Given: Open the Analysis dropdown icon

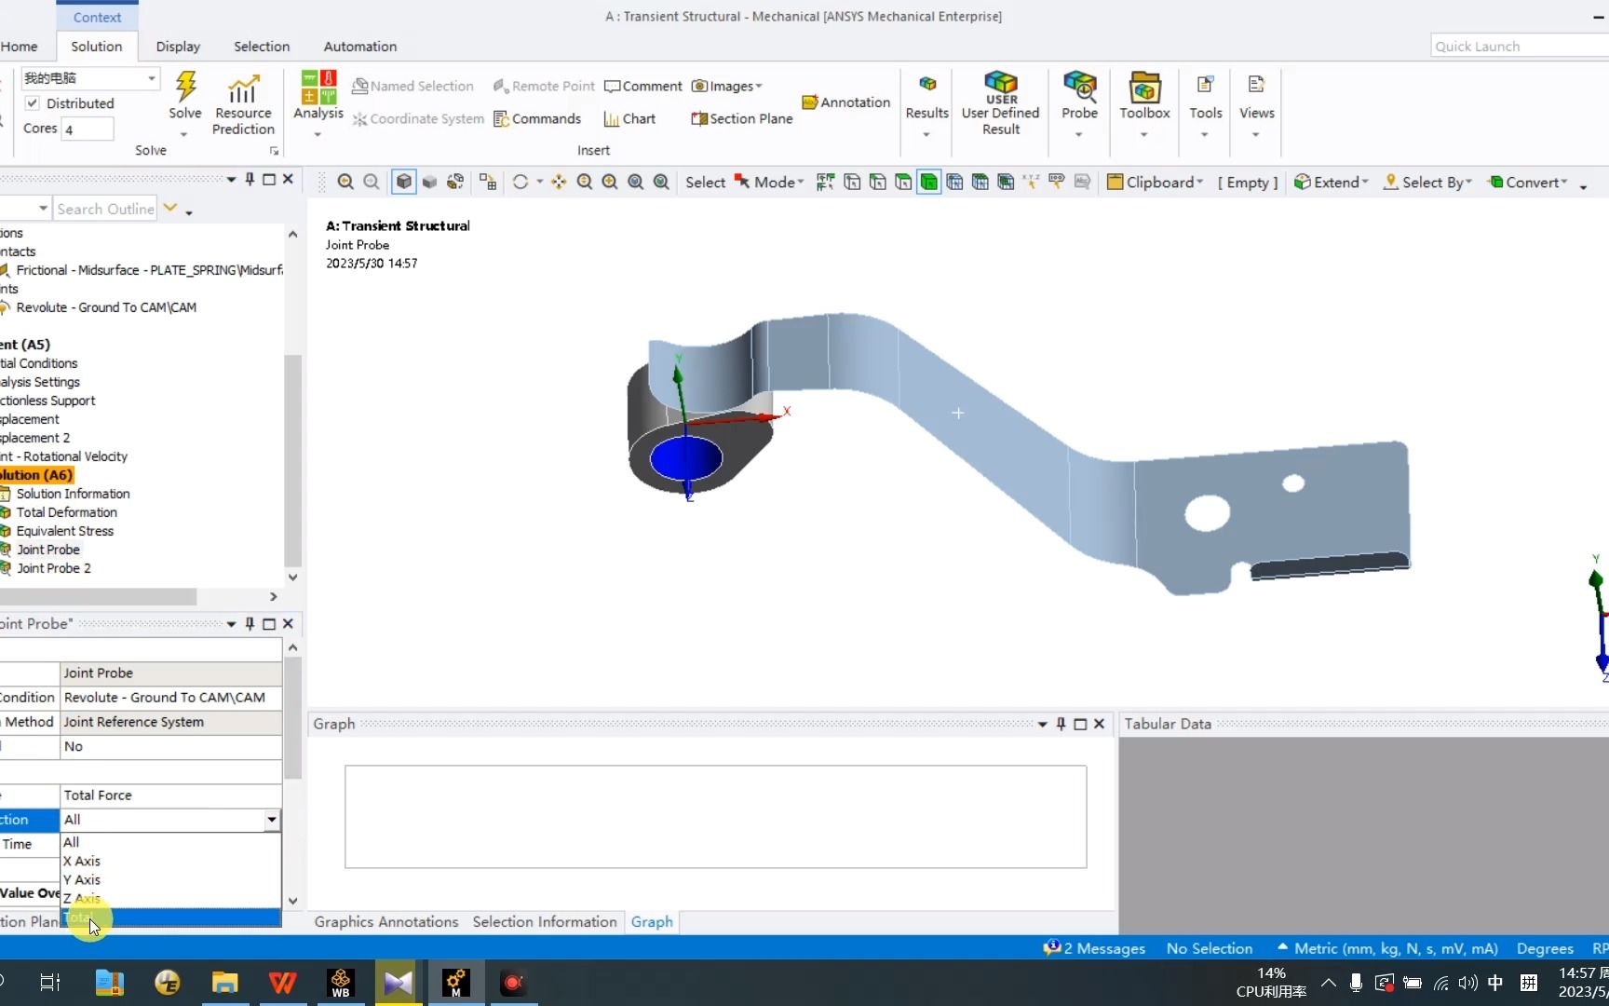Looking at the screenshot, I should coord(318,88).
